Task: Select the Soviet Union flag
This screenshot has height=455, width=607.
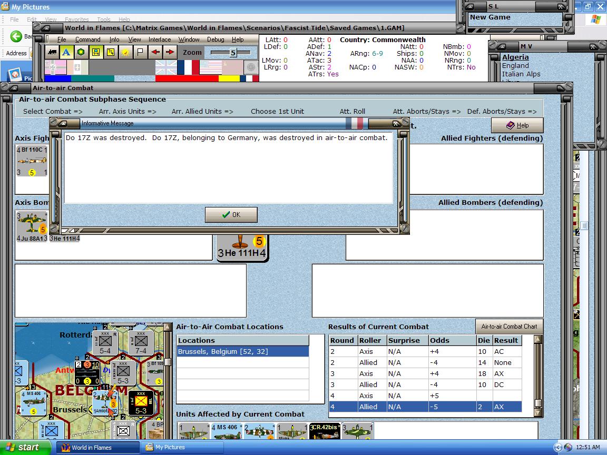Action: [x=232, y=67]
